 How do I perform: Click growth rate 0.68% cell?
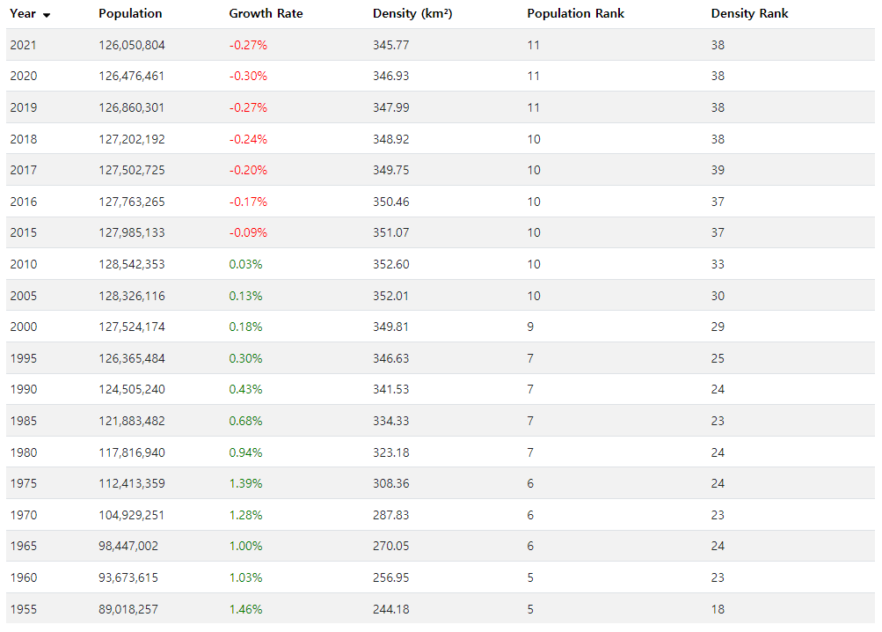pos(246,421)
